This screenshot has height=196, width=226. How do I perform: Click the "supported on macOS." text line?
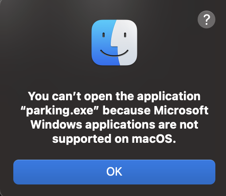(114, 139)
